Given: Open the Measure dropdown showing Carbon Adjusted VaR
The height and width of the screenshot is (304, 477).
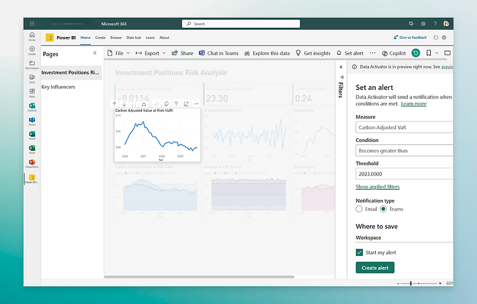Looking at the screenshot, I should pyautogui.click(x=404, y=127).
